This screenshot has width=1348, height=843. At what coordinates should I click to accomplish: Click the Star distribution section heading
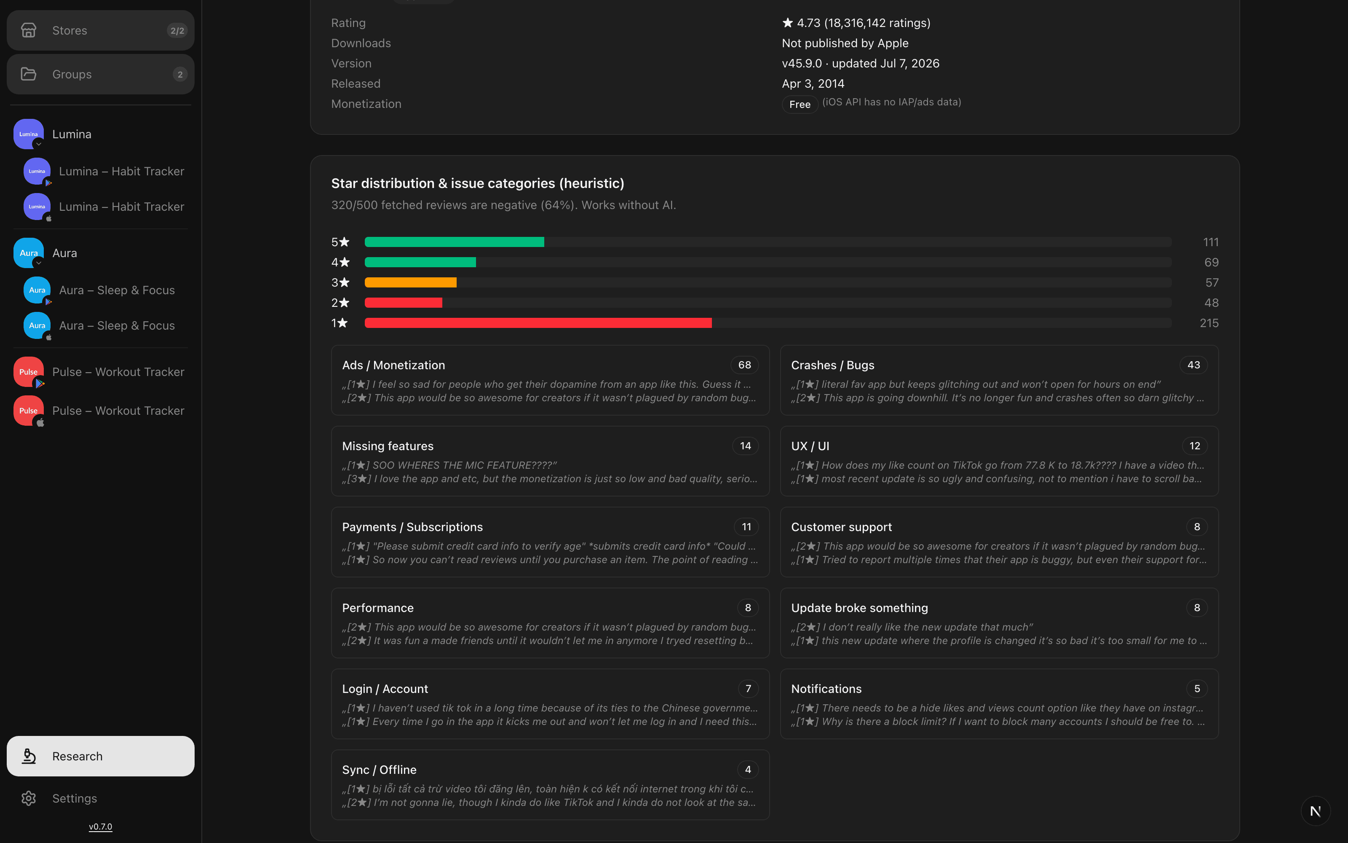tap(477, 183)
